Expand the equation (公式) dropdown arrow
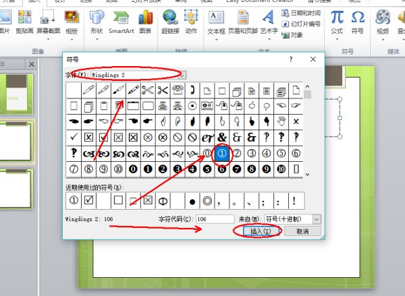405x296 pixels. (x=337, y=40)
